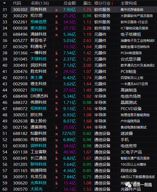This screenshot has height=192, width=157.
Task: Click 电子纸模组 main business cell
Action: click(x=131, y=34)
